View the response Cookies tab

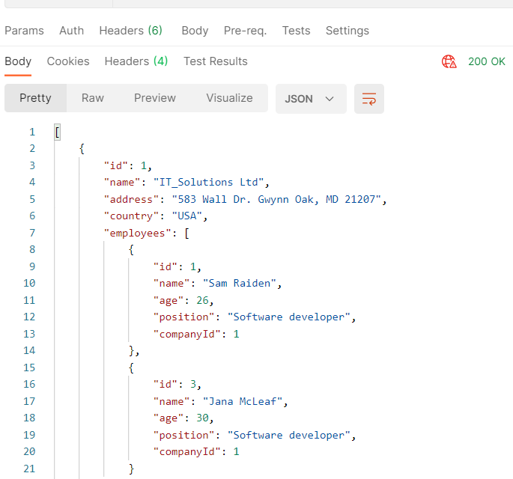68,61
